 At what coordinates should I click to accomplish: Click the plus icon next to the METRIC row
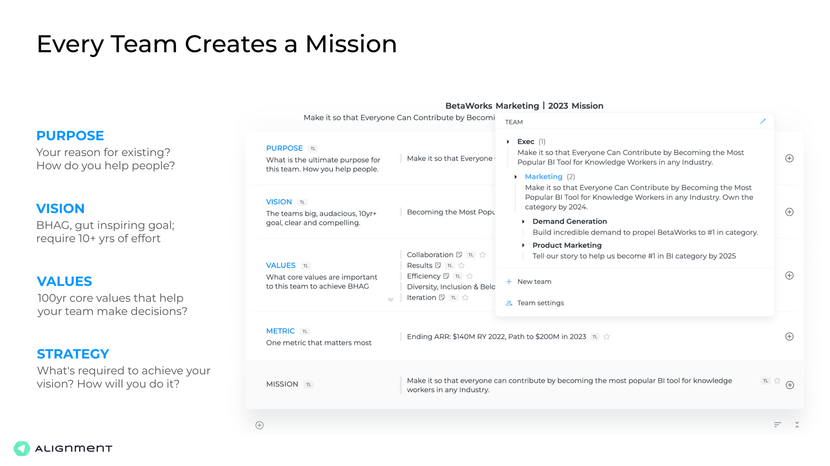(x=789, y=336)
